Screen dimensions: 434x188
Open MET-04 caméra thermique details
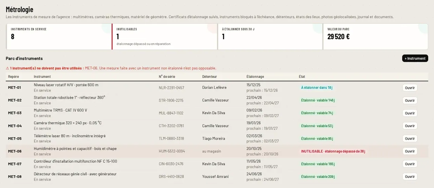[x=410, y=126]
